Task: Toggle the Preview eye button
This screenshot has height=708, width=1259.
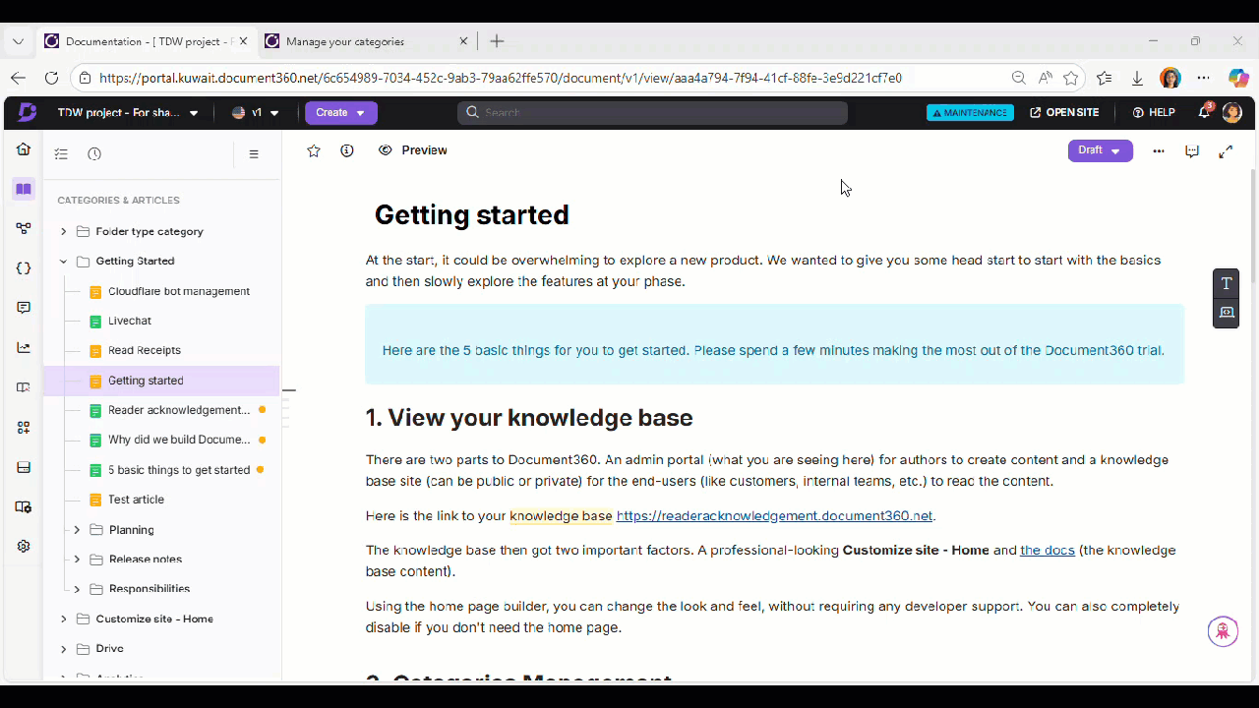Action: coord(413,150)
